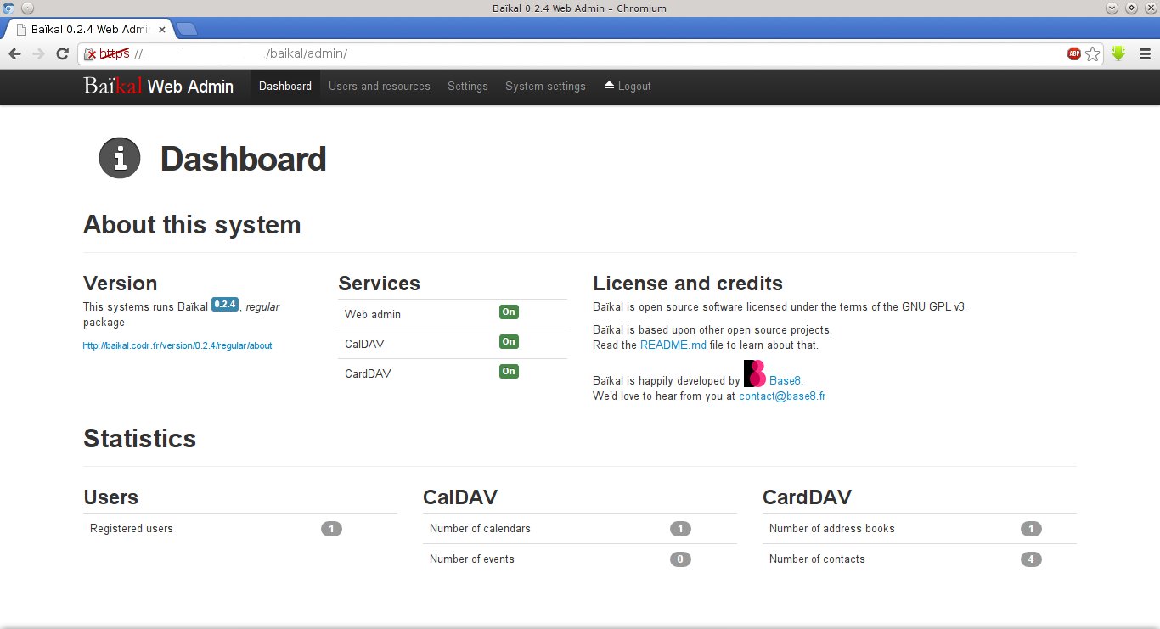The width and height of the screenshot is (1160, 629).
Task: Click the Base8 logo image
Action: pos(754,374)
